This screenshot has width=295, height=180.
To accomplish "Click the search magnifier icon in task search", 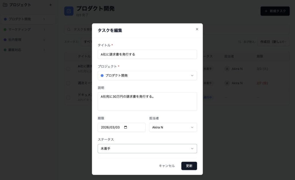I will (69, 29).
